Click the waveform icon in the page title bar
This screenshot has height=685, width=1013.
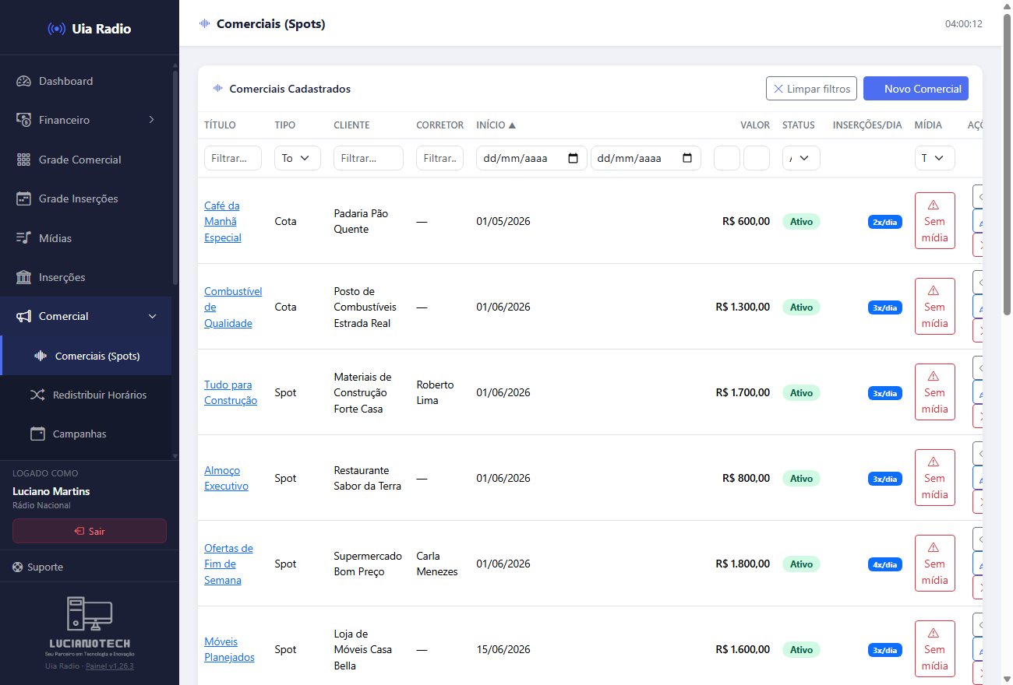205,23
